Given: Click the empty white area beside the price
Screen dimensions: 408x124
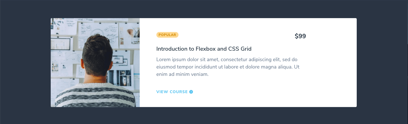Looking at the screenshot, I should (331, 36).
